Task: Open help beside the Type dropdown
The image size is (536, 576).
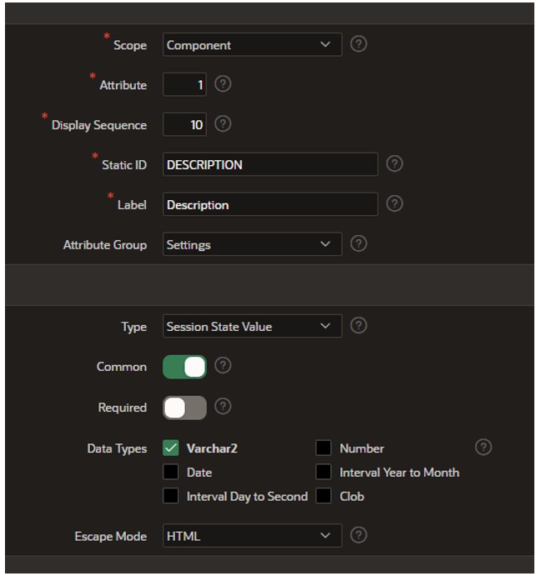Action: click(358, 326)
